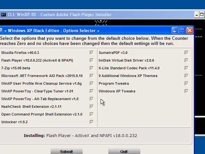Click the K-Lite Standard Codec Pack v11.4.0 label
This screenshot has width=205, height=154.
pos(129,68)
